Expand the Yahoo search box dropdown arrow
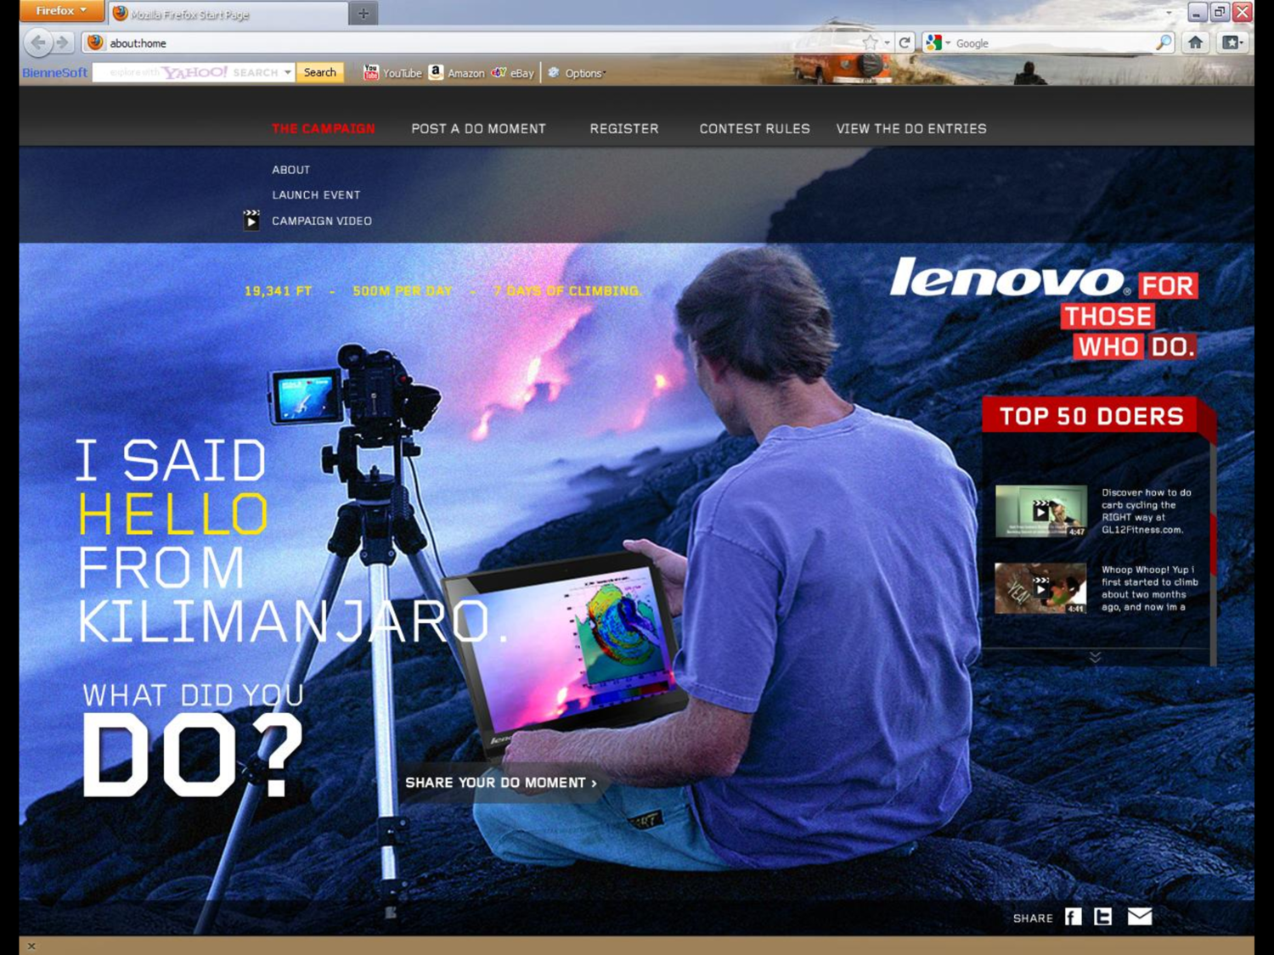The image size is (1274, 955). pos(288,72)
